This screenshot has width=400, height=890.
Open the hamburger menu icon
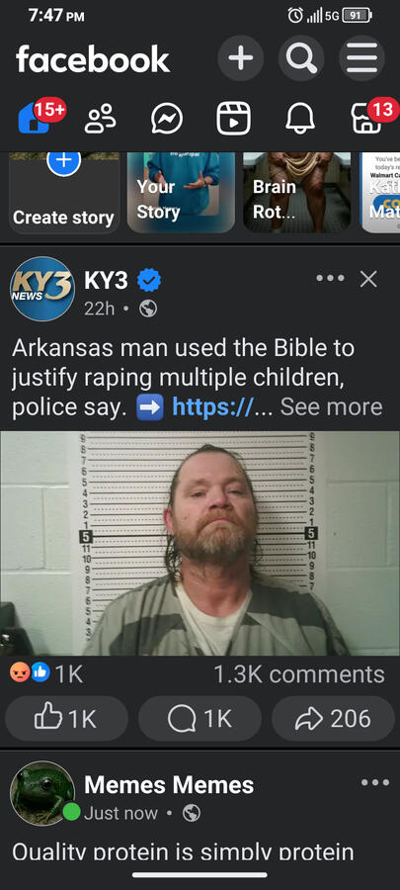[361, 58]
